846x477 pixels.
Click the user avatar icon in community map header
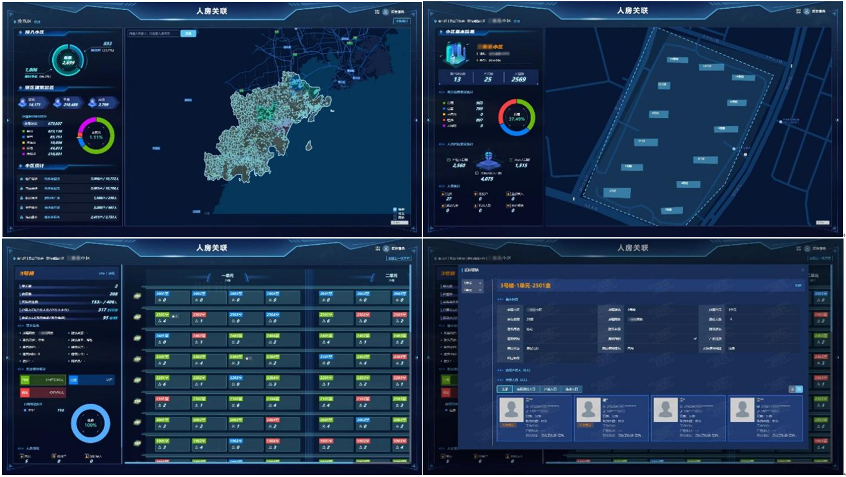click(x=807, y=11)
